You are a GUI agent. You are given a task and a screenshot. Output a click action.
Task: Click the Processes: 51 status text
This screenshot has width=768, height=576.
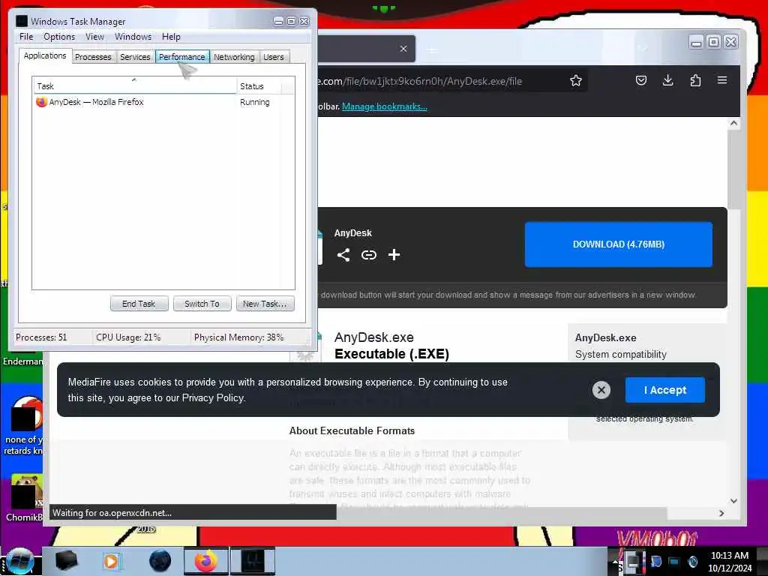click(x=41, y=337)
